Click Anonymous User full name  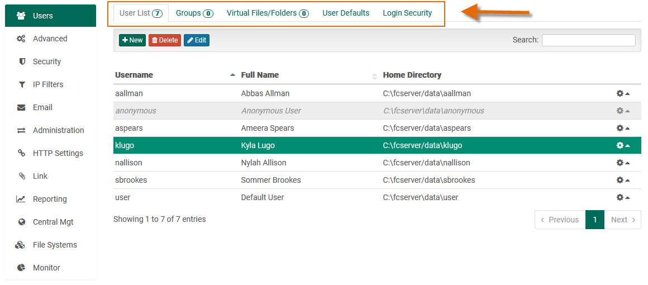(271, 111)
